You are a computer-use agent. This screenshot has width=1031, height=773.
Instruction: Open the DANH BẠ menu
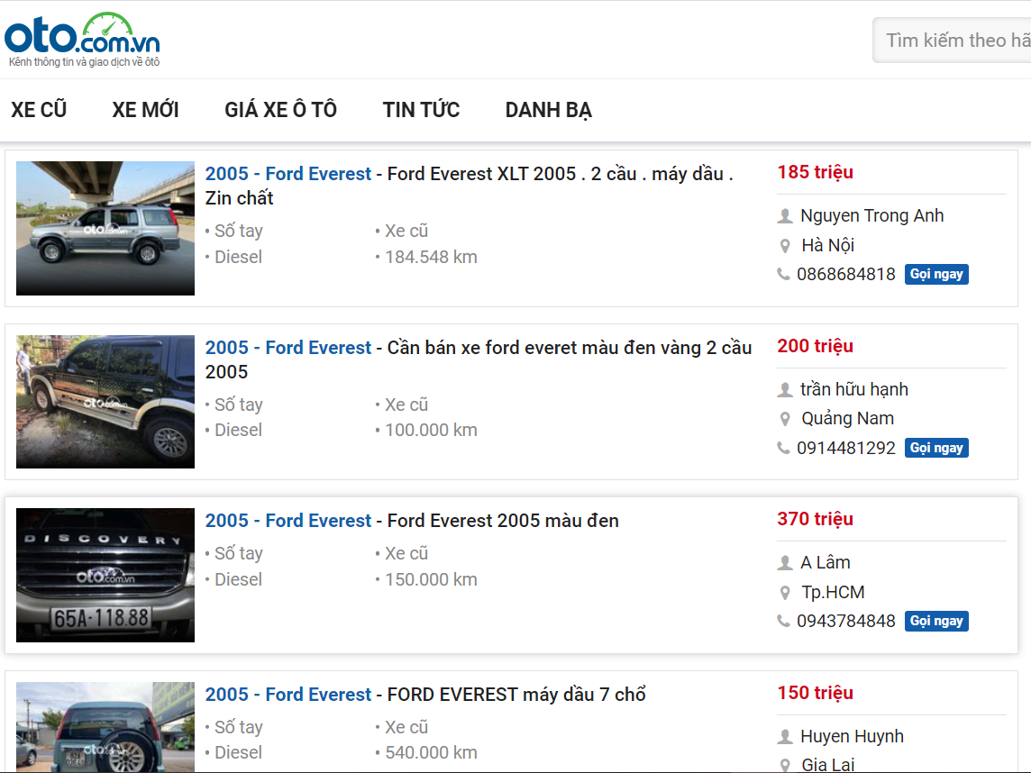pyautogui.click(x=548, y=110)
